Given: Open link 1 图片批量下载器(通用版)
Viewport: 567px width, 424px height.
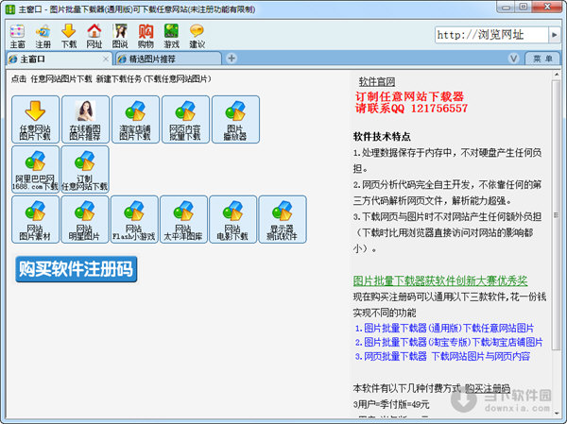Looking at the screenshot, I should click(x=444, y=329).
